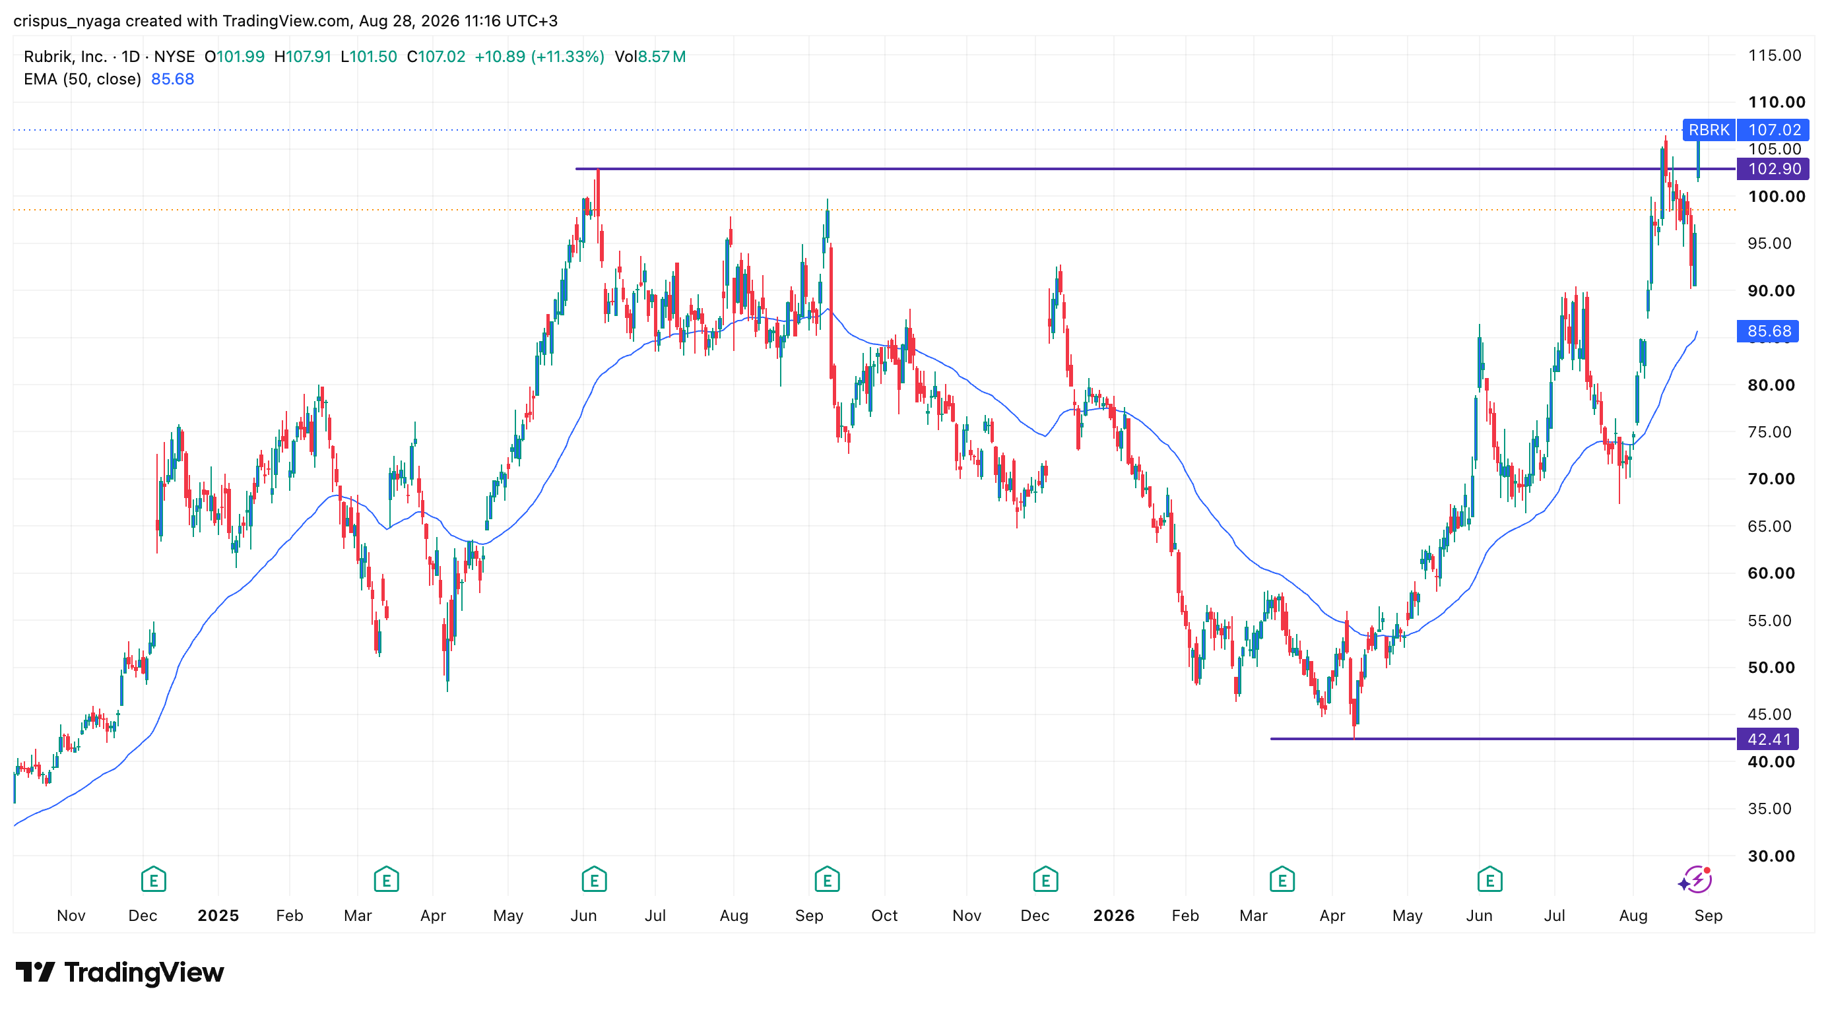Click the 2025 year label on time axis

click(218, 916)
